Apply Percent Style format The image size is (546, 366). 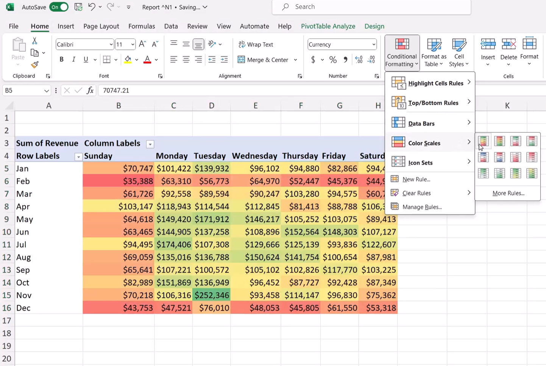click(333, 60)
